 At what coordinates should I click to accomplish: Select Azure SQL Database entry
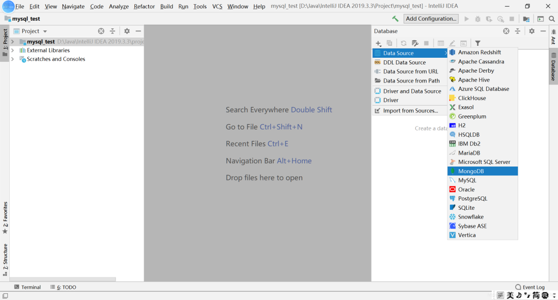(483, 89)
